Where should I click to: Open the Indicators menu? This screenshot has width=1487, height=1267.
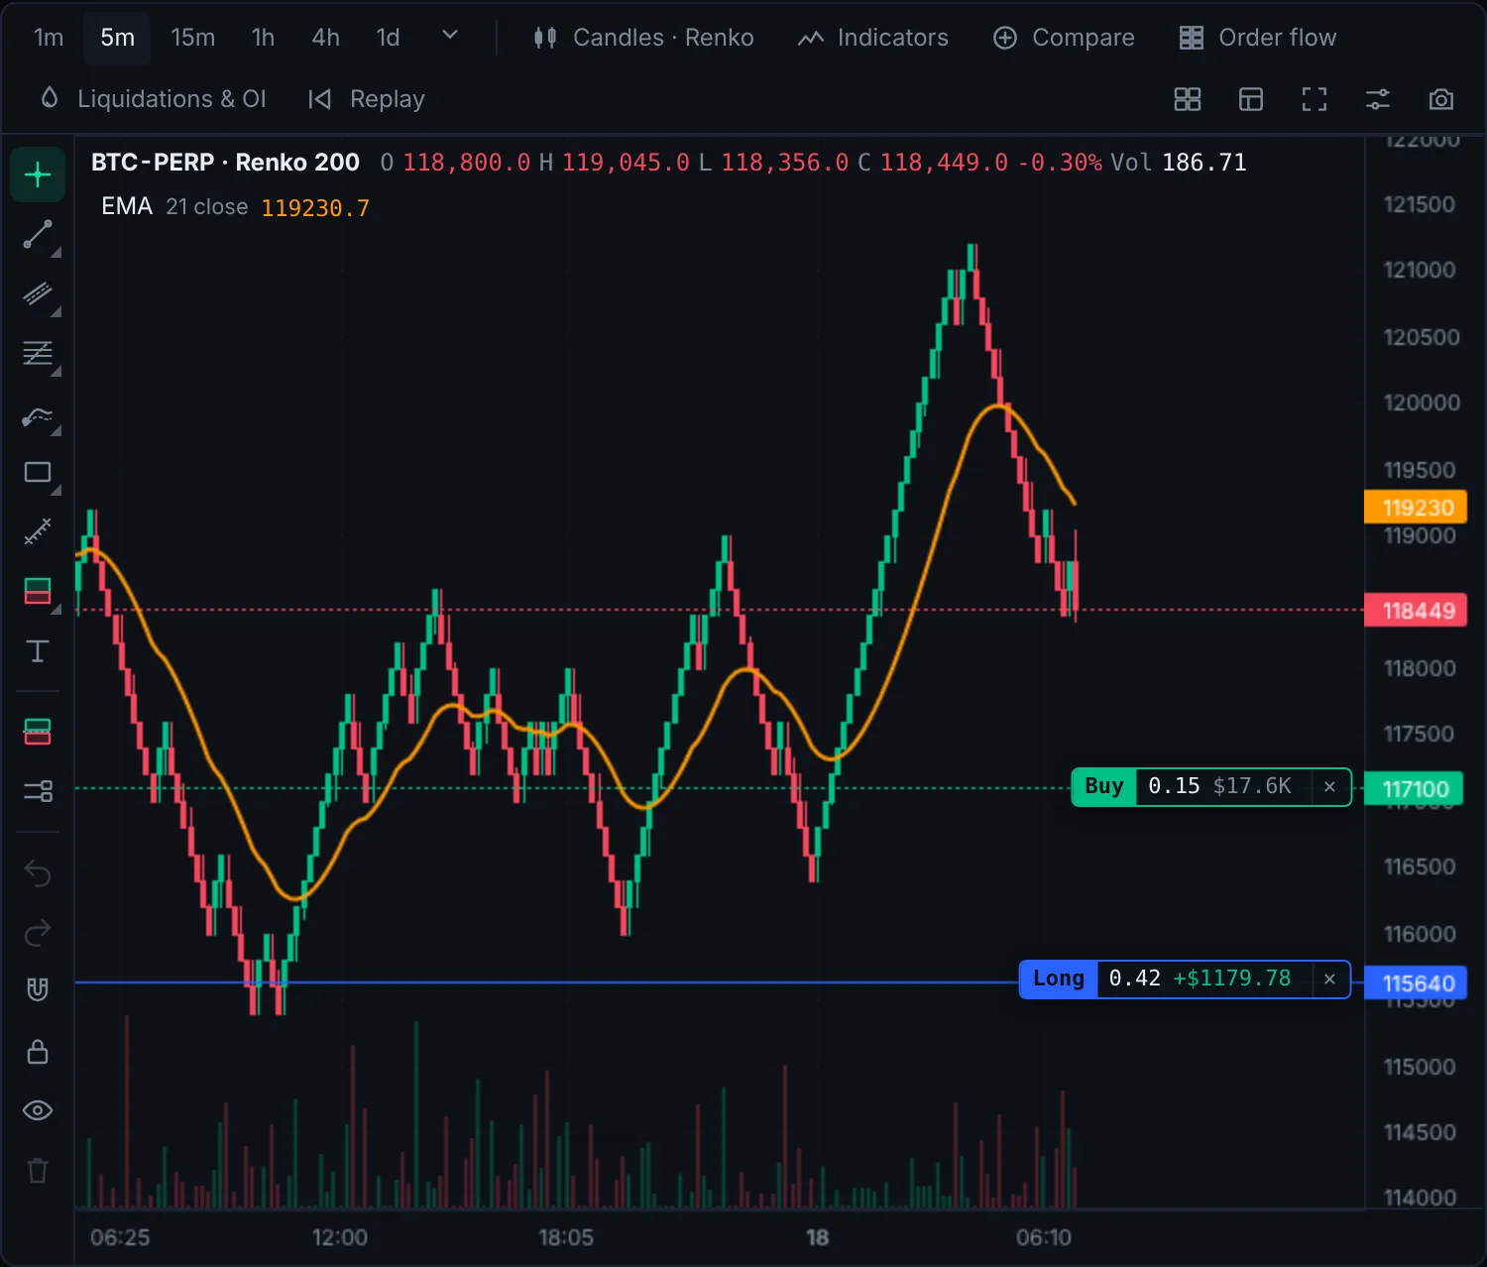873,38
